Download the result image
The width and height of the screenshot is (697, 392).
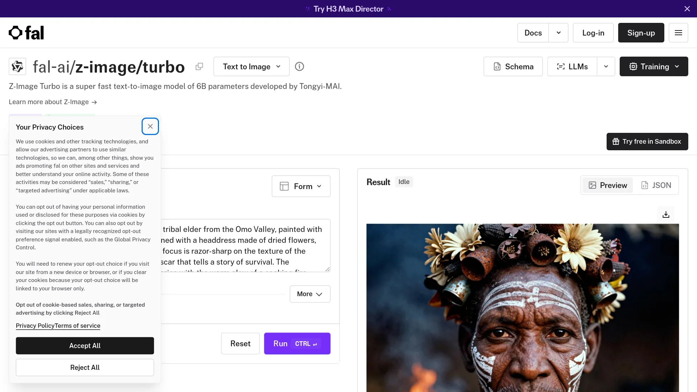click(666, 215)
